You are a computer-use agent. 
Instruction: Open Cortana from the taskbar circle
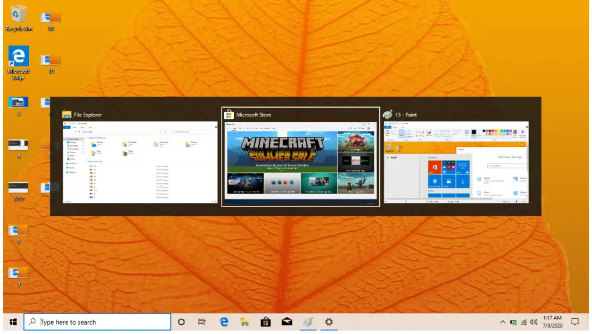click(x=181, y=322)
